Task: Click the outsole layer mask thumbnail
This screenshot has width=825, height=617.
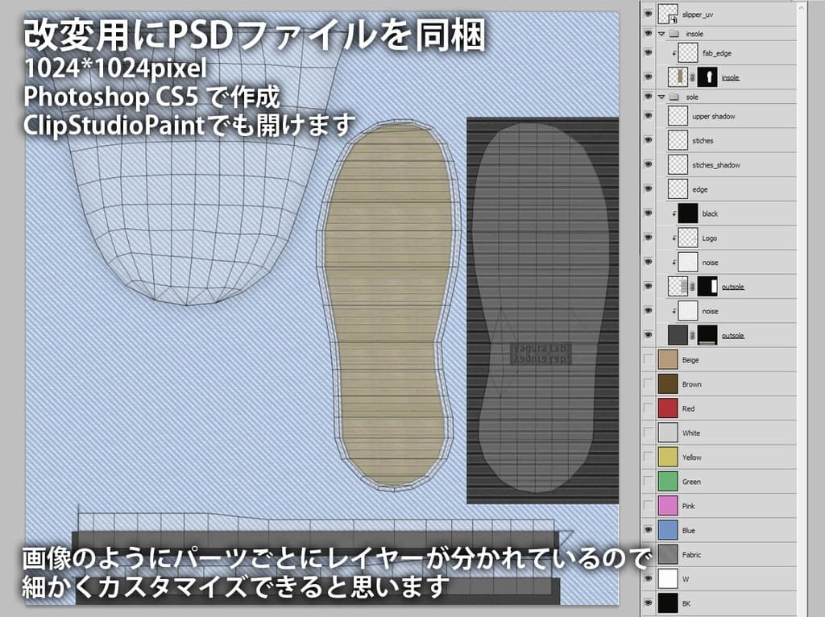Action: 707,288
